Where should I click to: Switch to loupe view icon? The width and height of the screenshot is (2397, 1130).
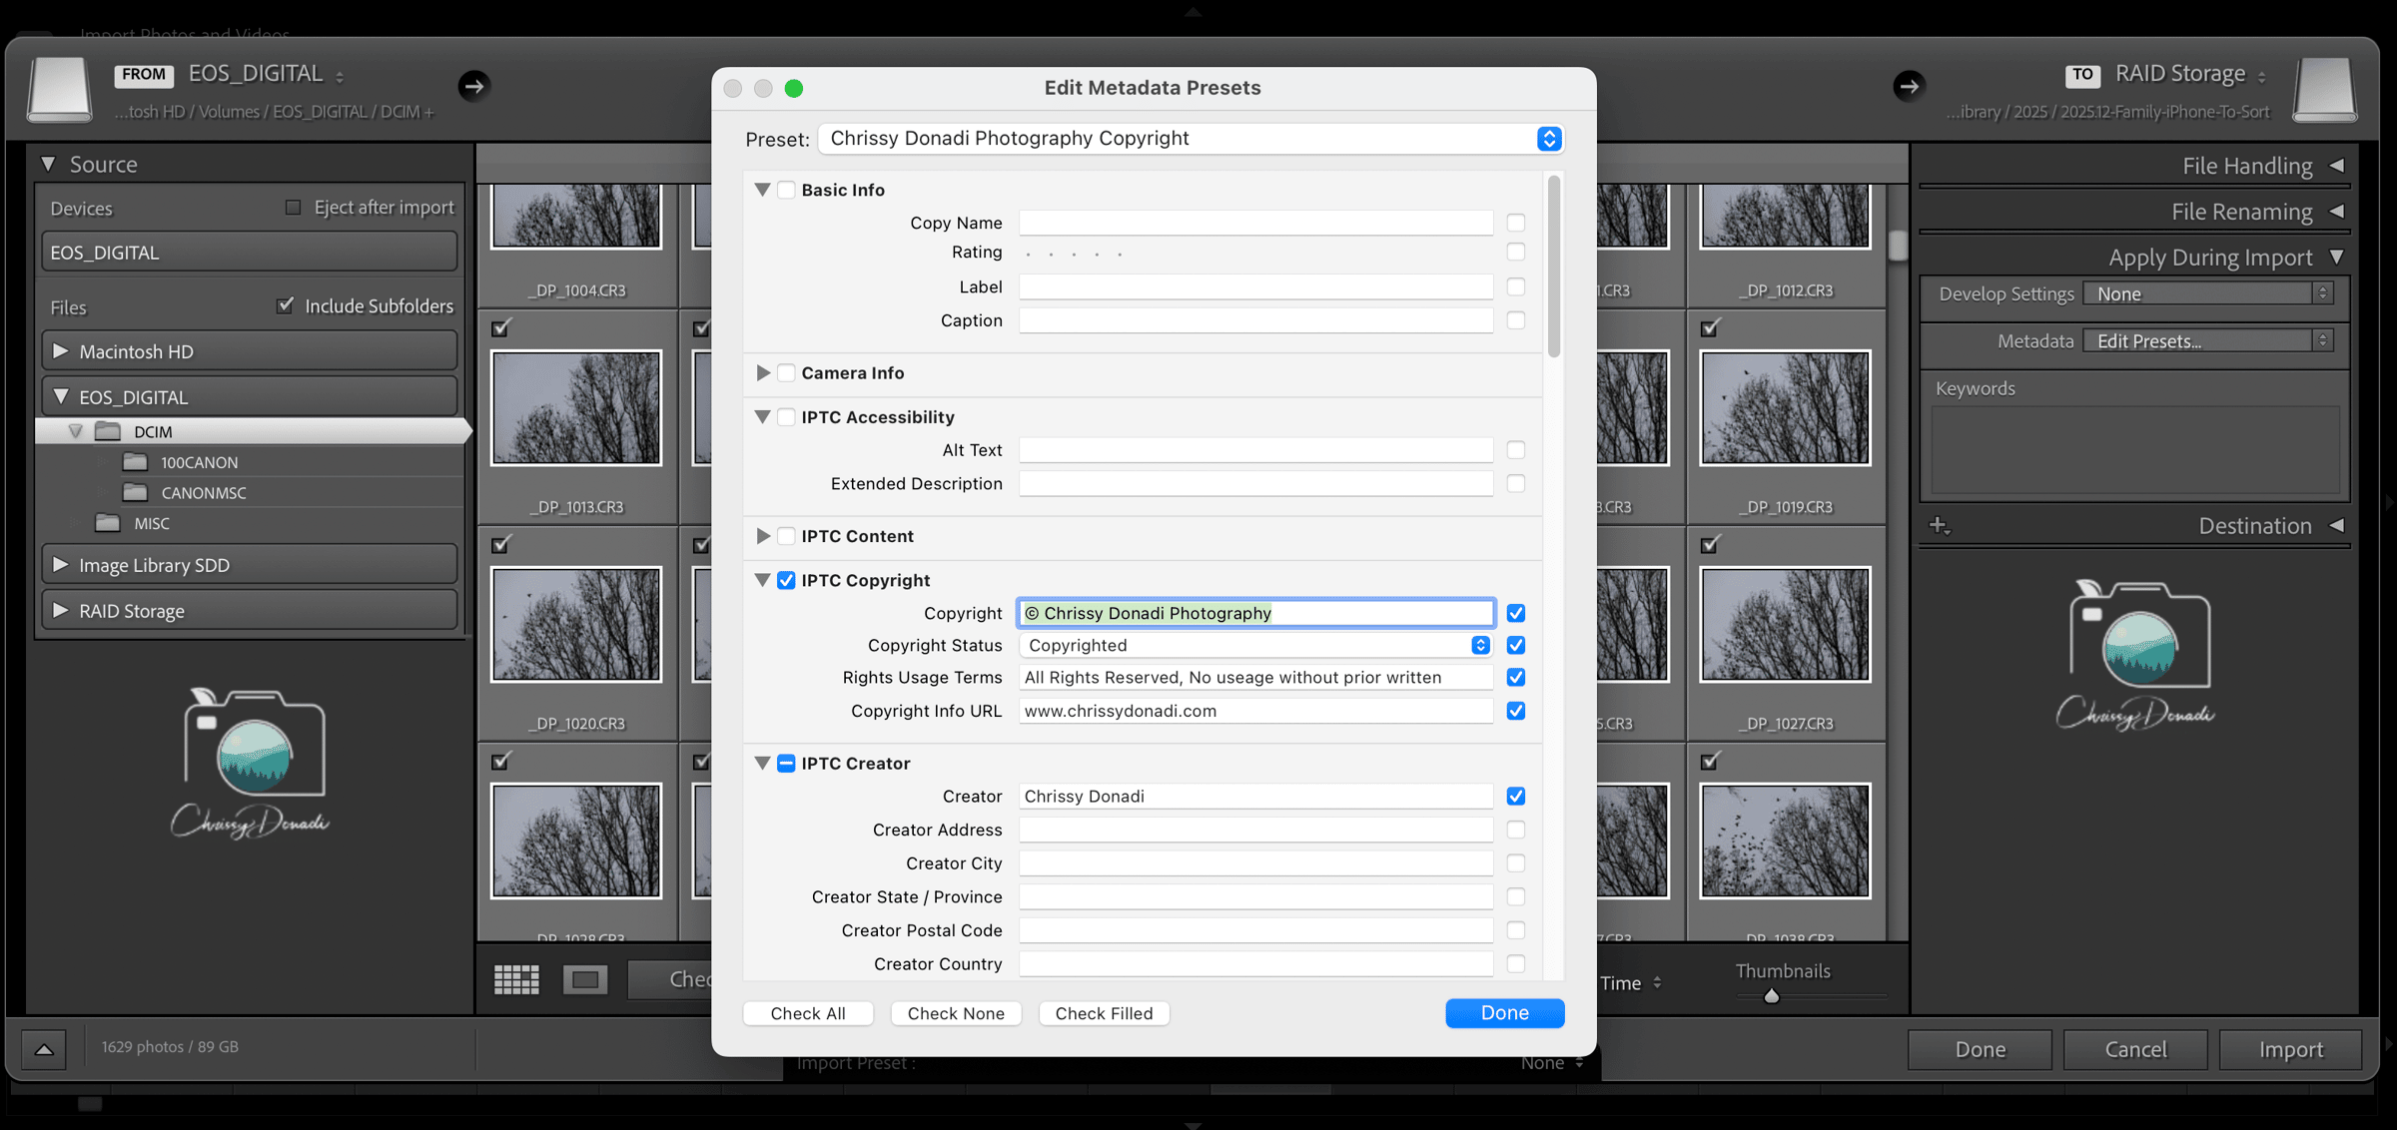pyautogui.click(x=585, y=979)
